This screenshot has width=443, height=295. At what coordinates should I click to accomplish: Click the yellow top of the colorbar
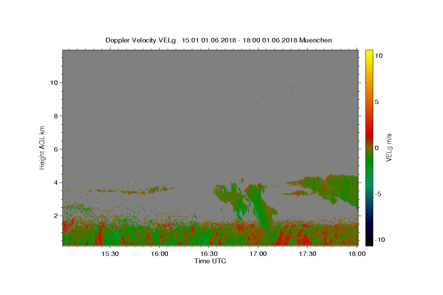tap(369, 52)
